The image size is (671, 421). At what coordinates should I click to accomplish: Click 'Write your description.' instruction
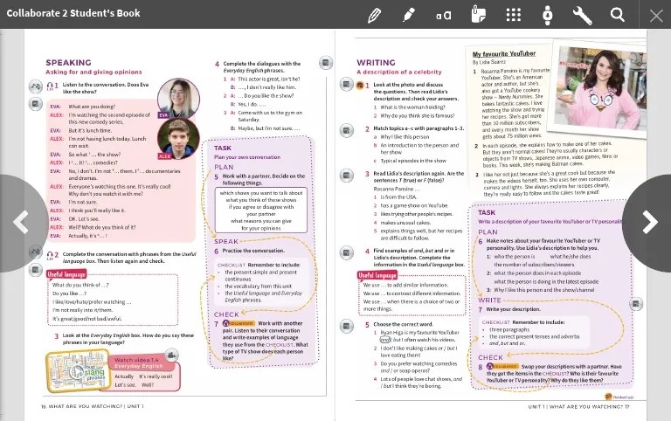click(x=514, y=309)
